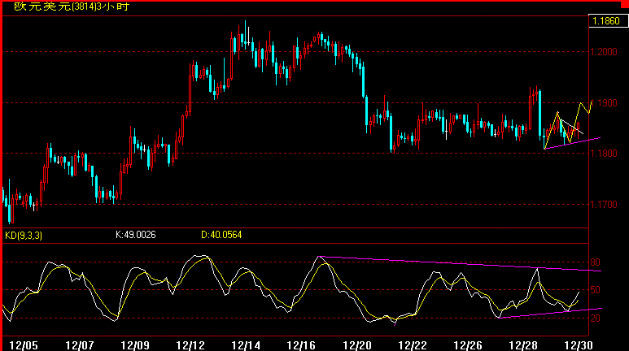Select the 12/14 date label
The height and width of the screenshot is (351, 629).
coord(246,345)
